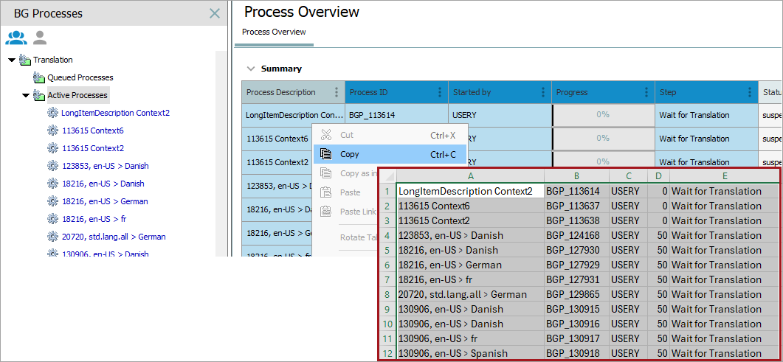The width and height of the screenshot is (783, 362).
Task: Open the 18216, en-US > German process
Action: 105,201
